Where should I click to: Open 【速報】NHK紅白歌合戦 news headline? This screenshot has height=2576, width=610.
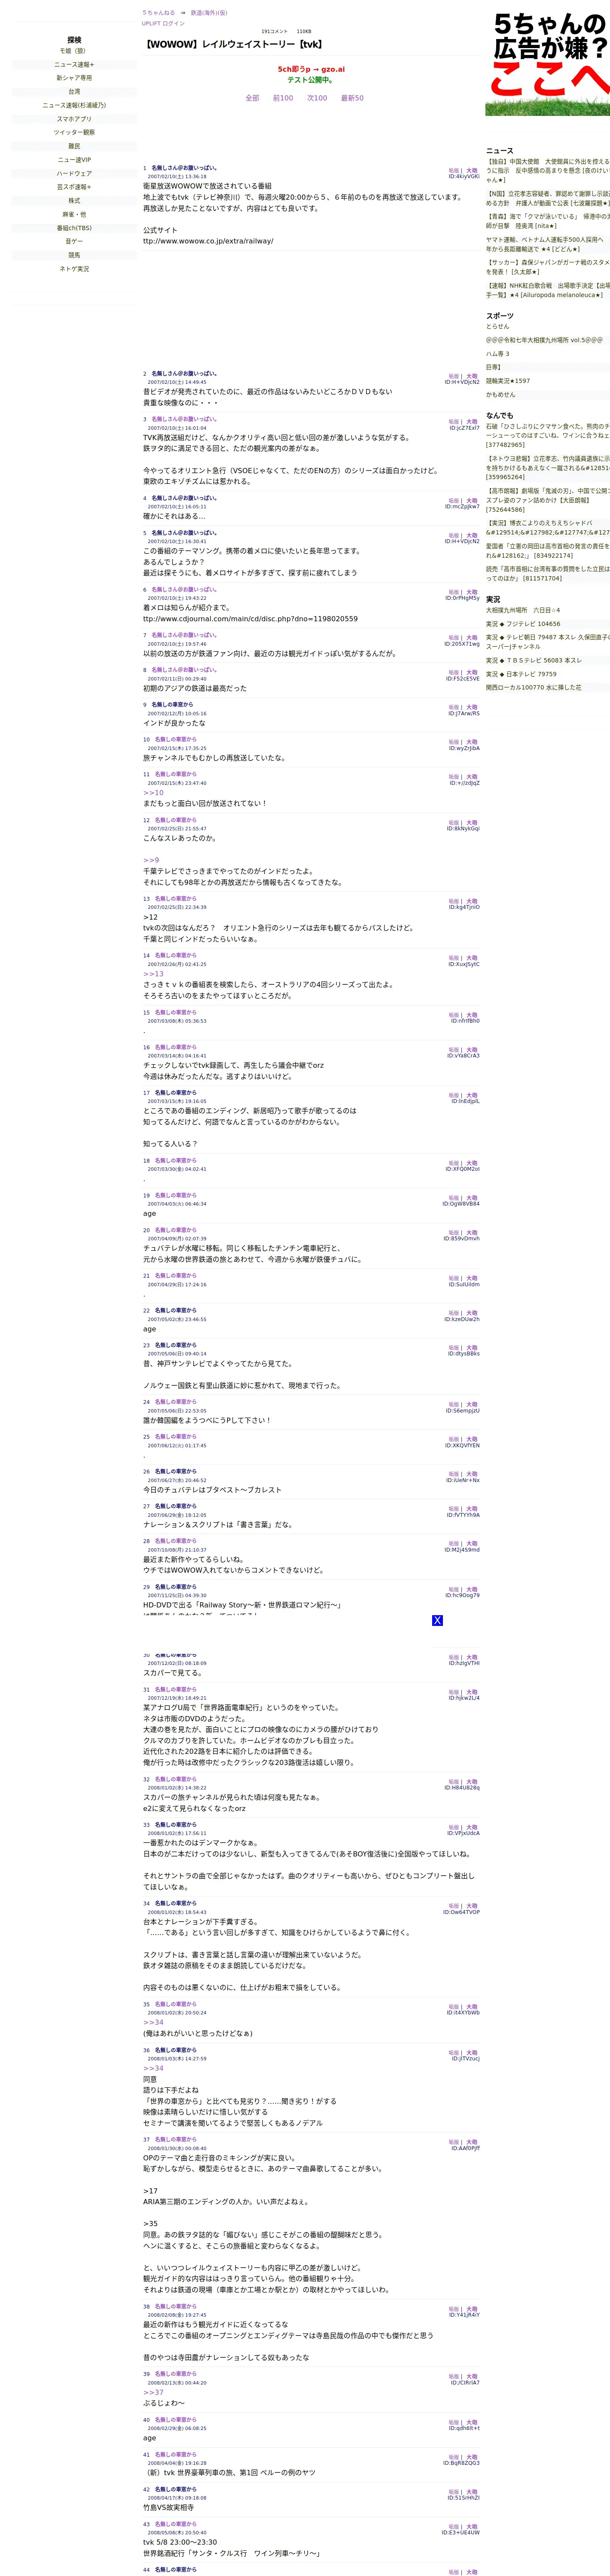(x=548, y=290)
